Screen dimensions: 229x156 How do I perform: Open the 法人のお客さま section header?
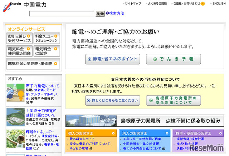click(145, 133)
